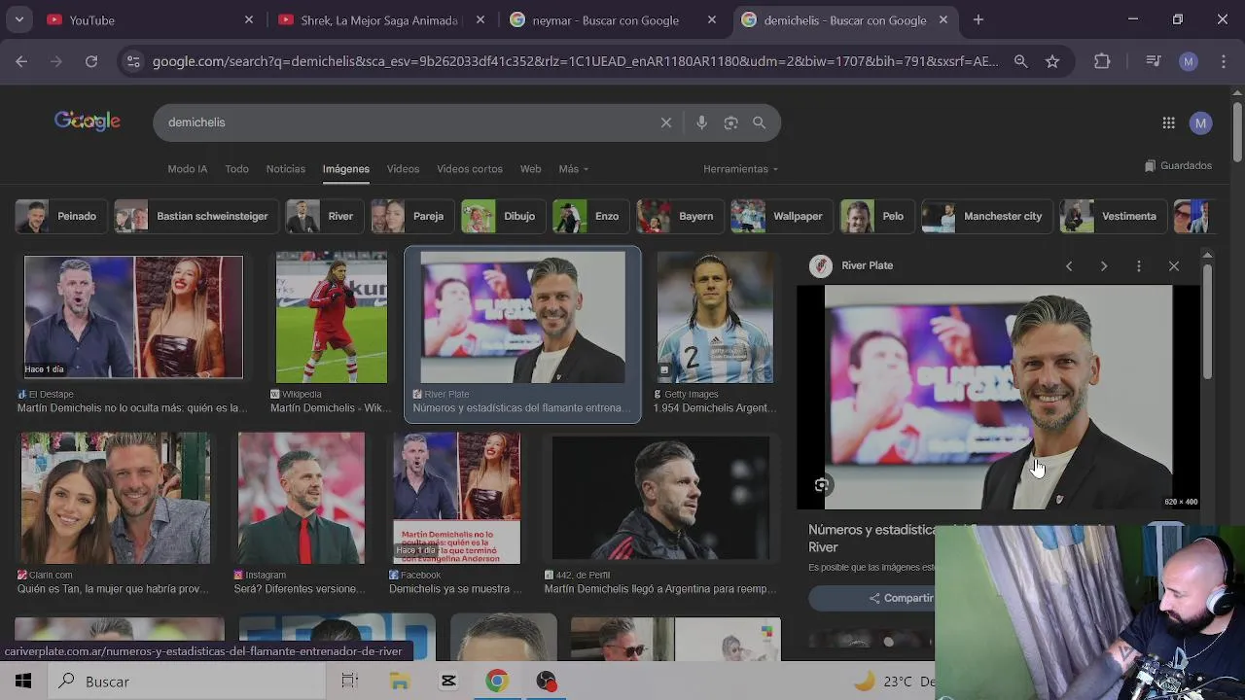Open Chrome media control icon

coord(1154,61)
